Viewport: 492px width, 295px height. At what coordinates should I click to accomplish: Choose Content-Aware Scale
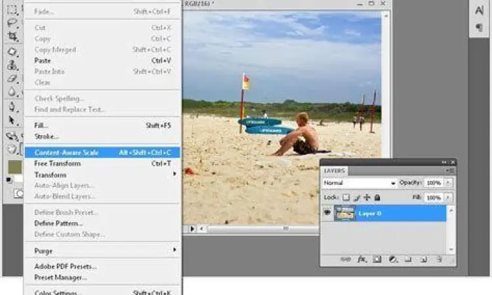tap(102, 152)
